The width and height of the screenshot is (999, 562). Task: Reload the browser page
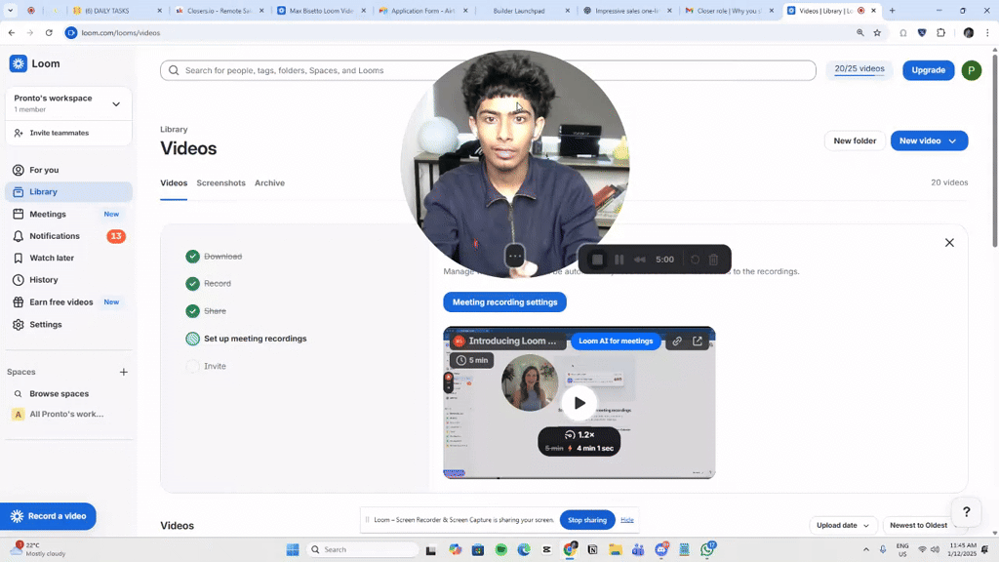tap(49, 32)
